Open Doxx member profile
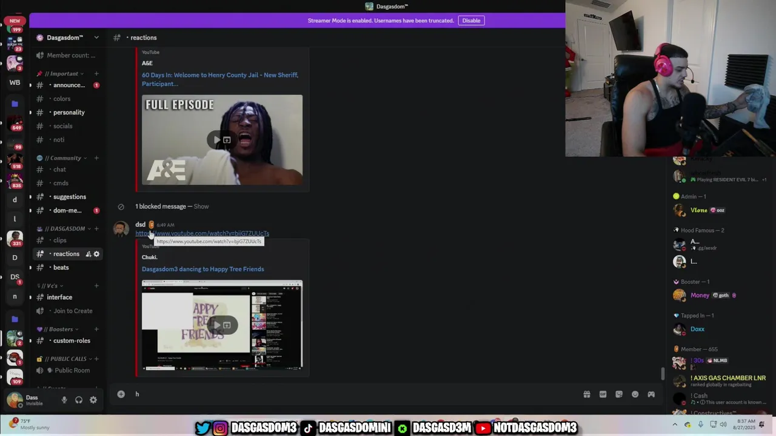This screenshot has width=776, height=436. [x=697, y=329]
